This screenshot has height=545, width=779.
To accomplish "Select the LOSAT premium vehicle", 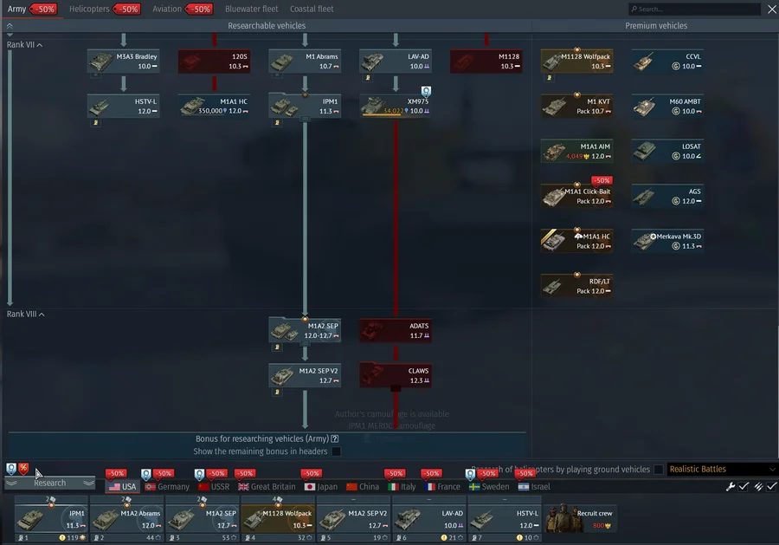I will [666, 151].
